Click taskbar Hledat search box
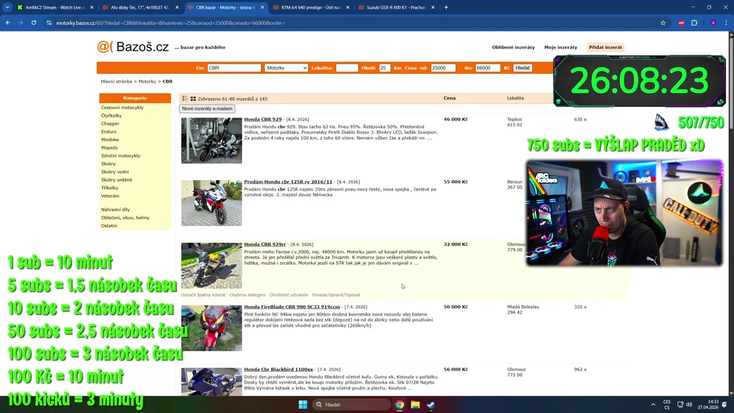 click(350, 404)
